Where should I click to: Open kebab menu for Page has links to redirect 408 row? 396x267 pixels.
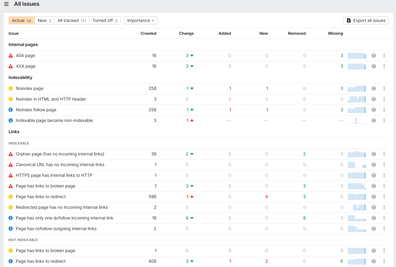384,261
